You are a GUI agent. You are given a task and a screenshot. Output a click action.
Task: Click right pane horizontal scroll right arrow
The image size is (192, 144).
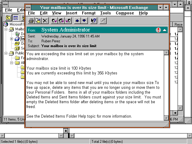190,136
